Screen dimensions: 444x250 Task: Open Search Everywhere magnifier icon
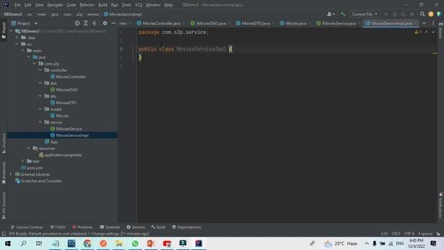tap(422, 14)
